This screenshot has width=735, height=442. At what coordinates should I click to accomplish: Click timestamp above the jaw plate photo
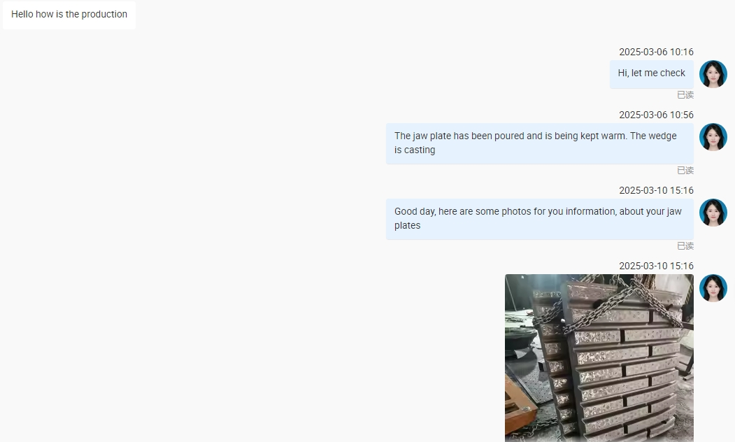[x=656, y=266]
